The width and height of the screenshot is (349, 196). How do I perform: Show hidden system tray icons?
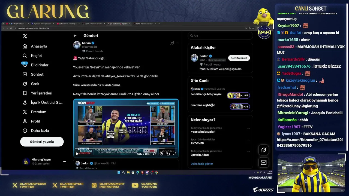click(x=254, y=172)
